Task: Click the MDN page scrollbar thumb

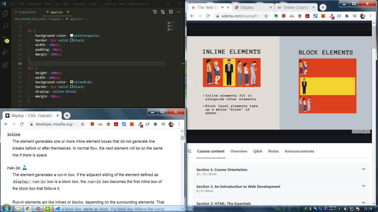Action: pos(182,138)
